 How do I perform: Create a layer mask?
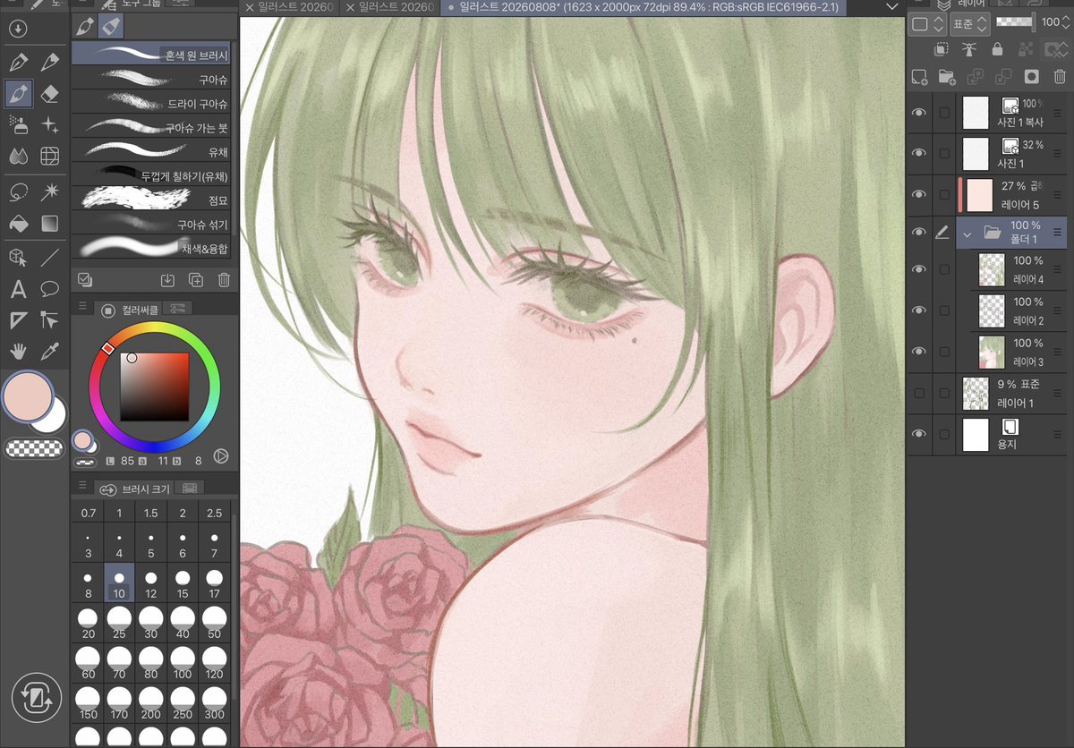tap(1031, 77)
